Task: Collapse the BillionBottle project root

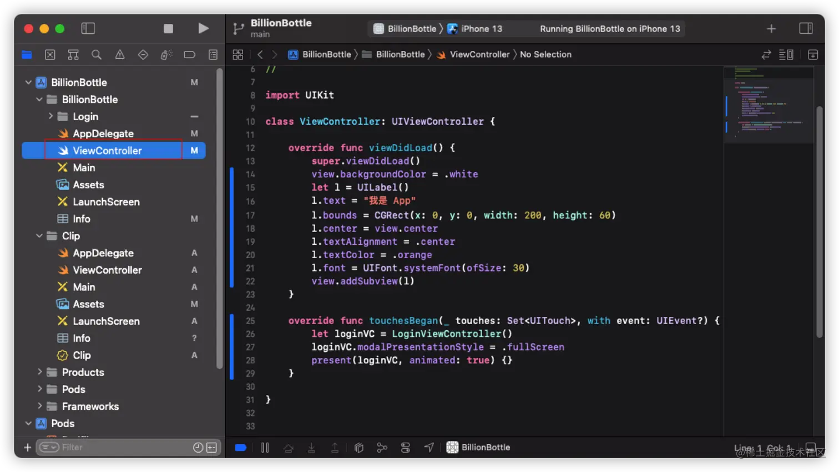Action: click(28, 82)
